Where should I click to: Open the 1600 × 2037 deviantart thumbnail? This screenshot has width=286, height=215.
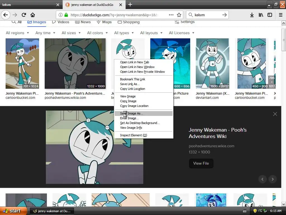tap(213, 64)
